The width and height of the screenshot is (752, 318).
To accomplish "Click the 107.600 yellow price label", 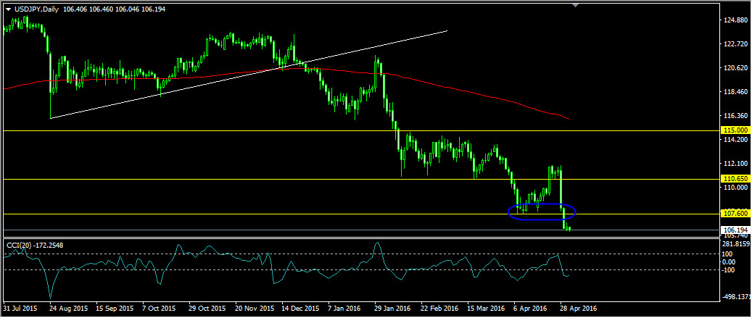I will click(x=736, y=214).
